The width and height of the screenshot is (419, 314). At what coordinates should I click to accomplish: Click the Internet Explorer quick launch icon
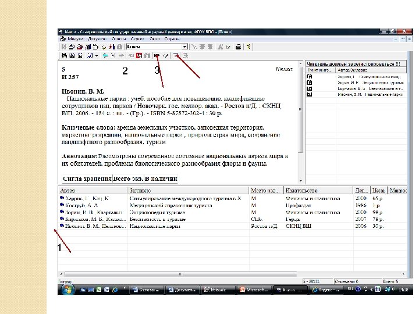click(115, 290)
